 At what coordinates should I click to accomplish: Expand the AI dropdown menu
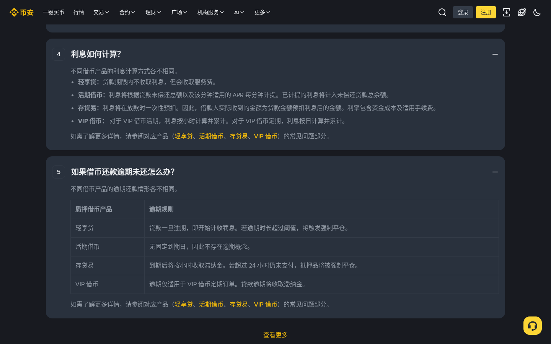pos(239,12)
